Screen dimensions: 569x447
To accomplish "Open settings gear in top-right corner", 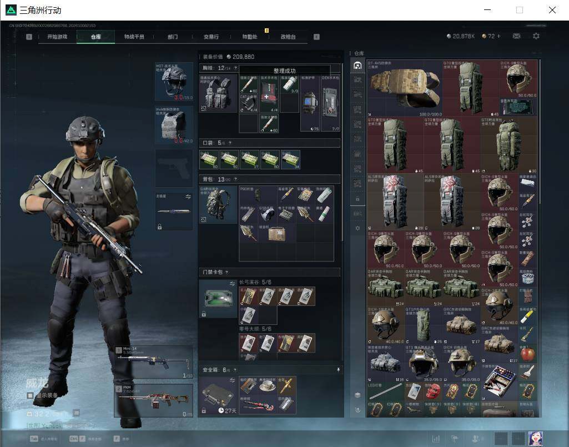I will click(x=536, y=36).
